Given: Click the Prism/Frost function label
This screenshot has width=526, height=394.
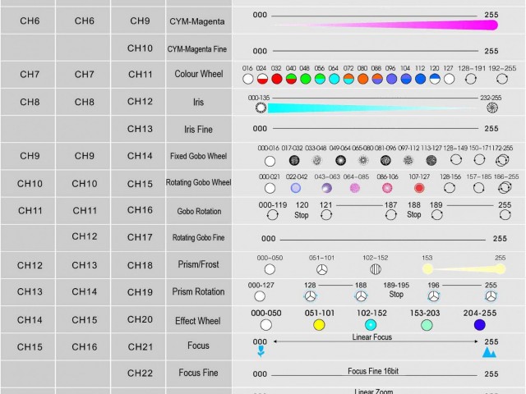Looking at the screenshot, I should pos(198,266).
